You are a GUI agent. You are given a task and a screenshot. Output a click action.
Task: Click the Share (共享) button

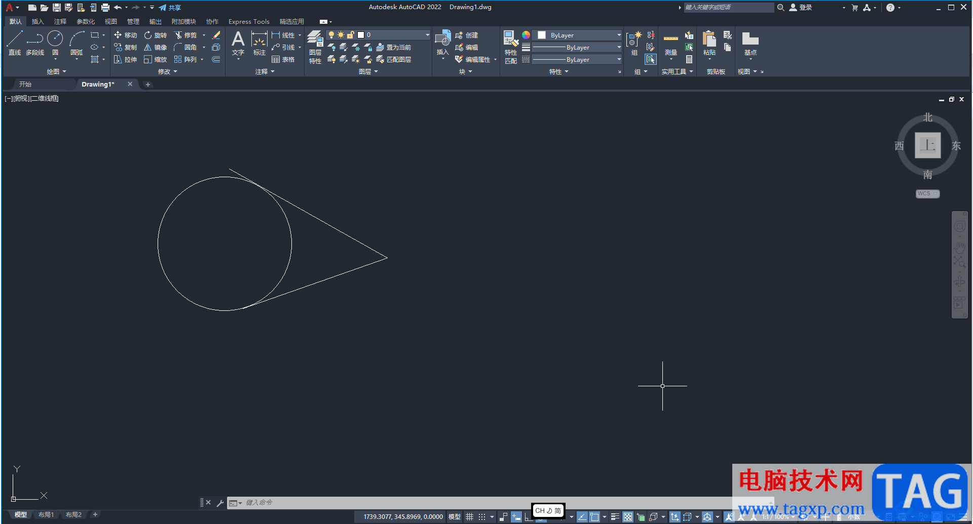click(170, 8)
